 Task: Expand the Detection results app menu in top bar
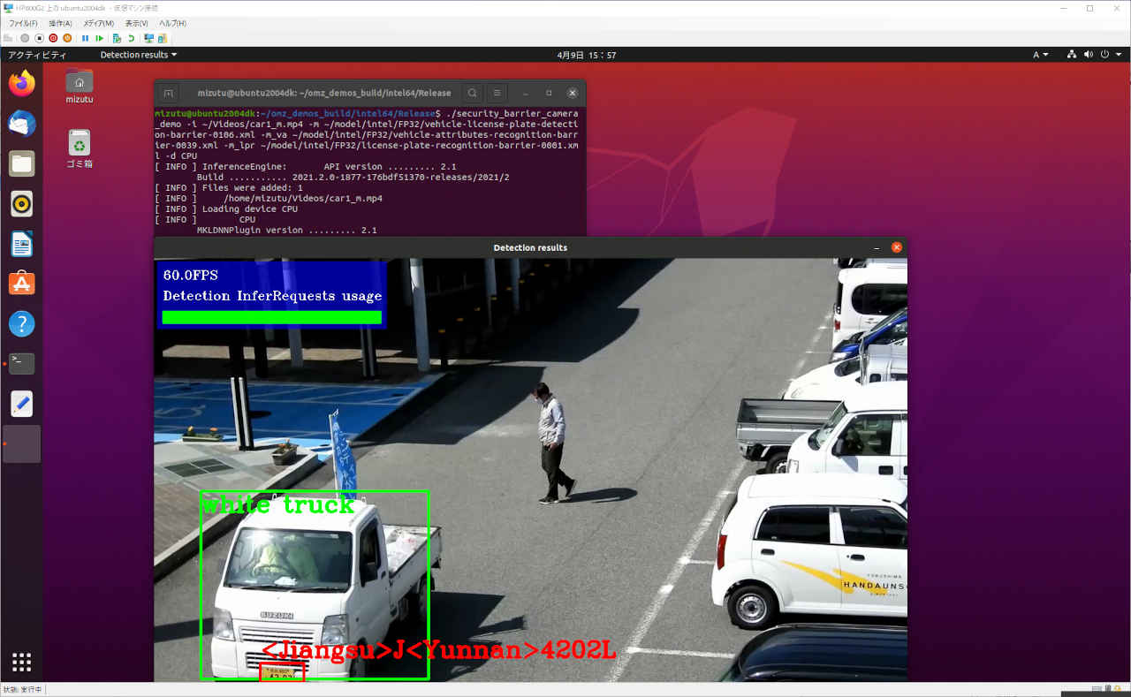138,55
